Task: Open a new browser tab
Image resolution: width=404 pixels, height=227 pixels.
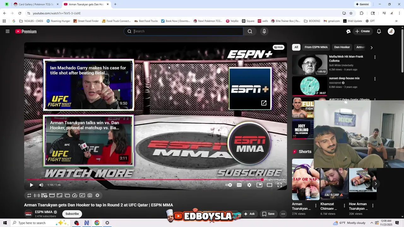Action: (115, 4)
